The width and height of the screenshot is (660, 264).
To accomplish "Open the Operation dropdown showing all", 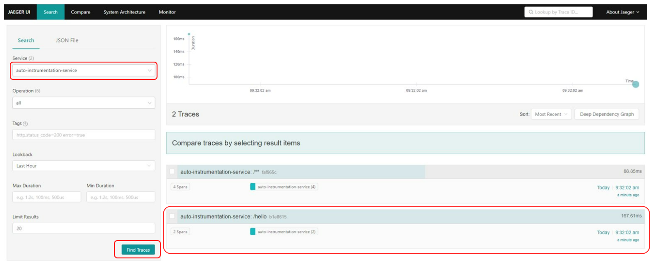I will (x=84, y=103).
